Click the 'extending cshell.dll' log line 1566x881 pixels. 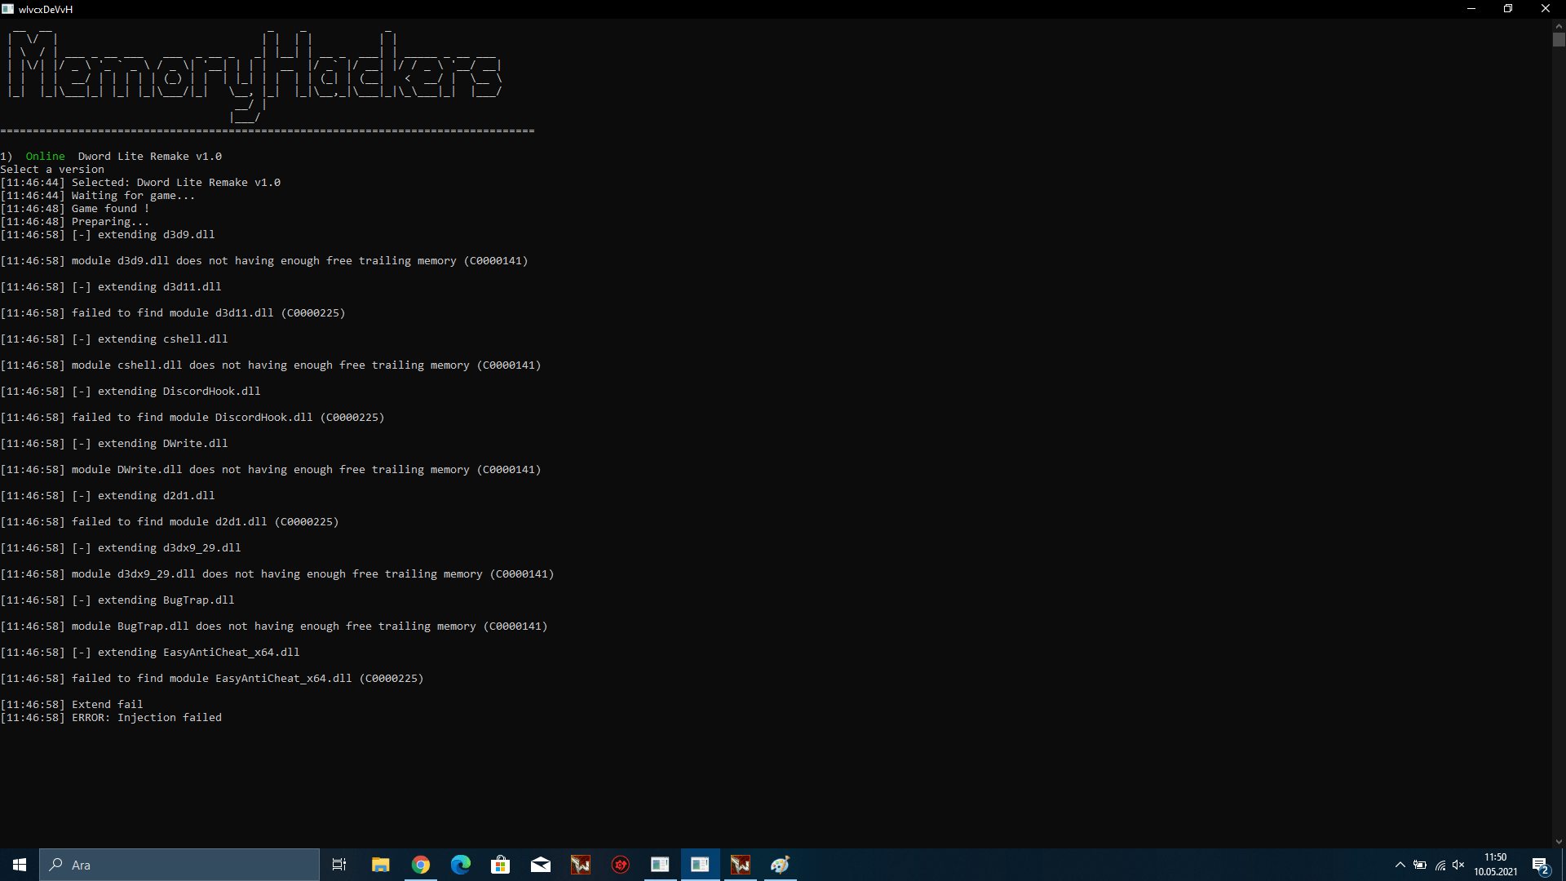pos(114,339)
